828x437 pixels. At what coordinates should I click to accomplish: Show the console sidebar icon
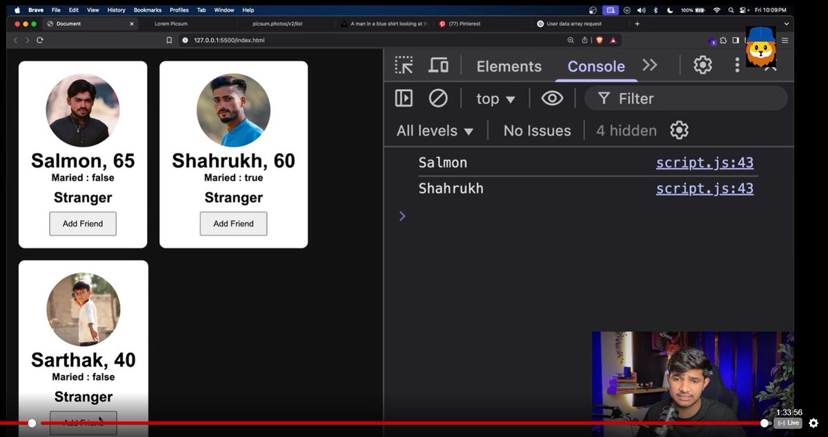404,98
